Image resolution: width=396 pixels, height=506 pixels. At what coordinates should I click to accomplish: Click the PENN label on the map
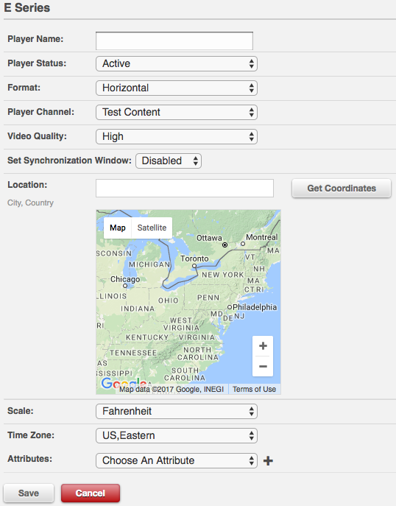coord(208,298)
